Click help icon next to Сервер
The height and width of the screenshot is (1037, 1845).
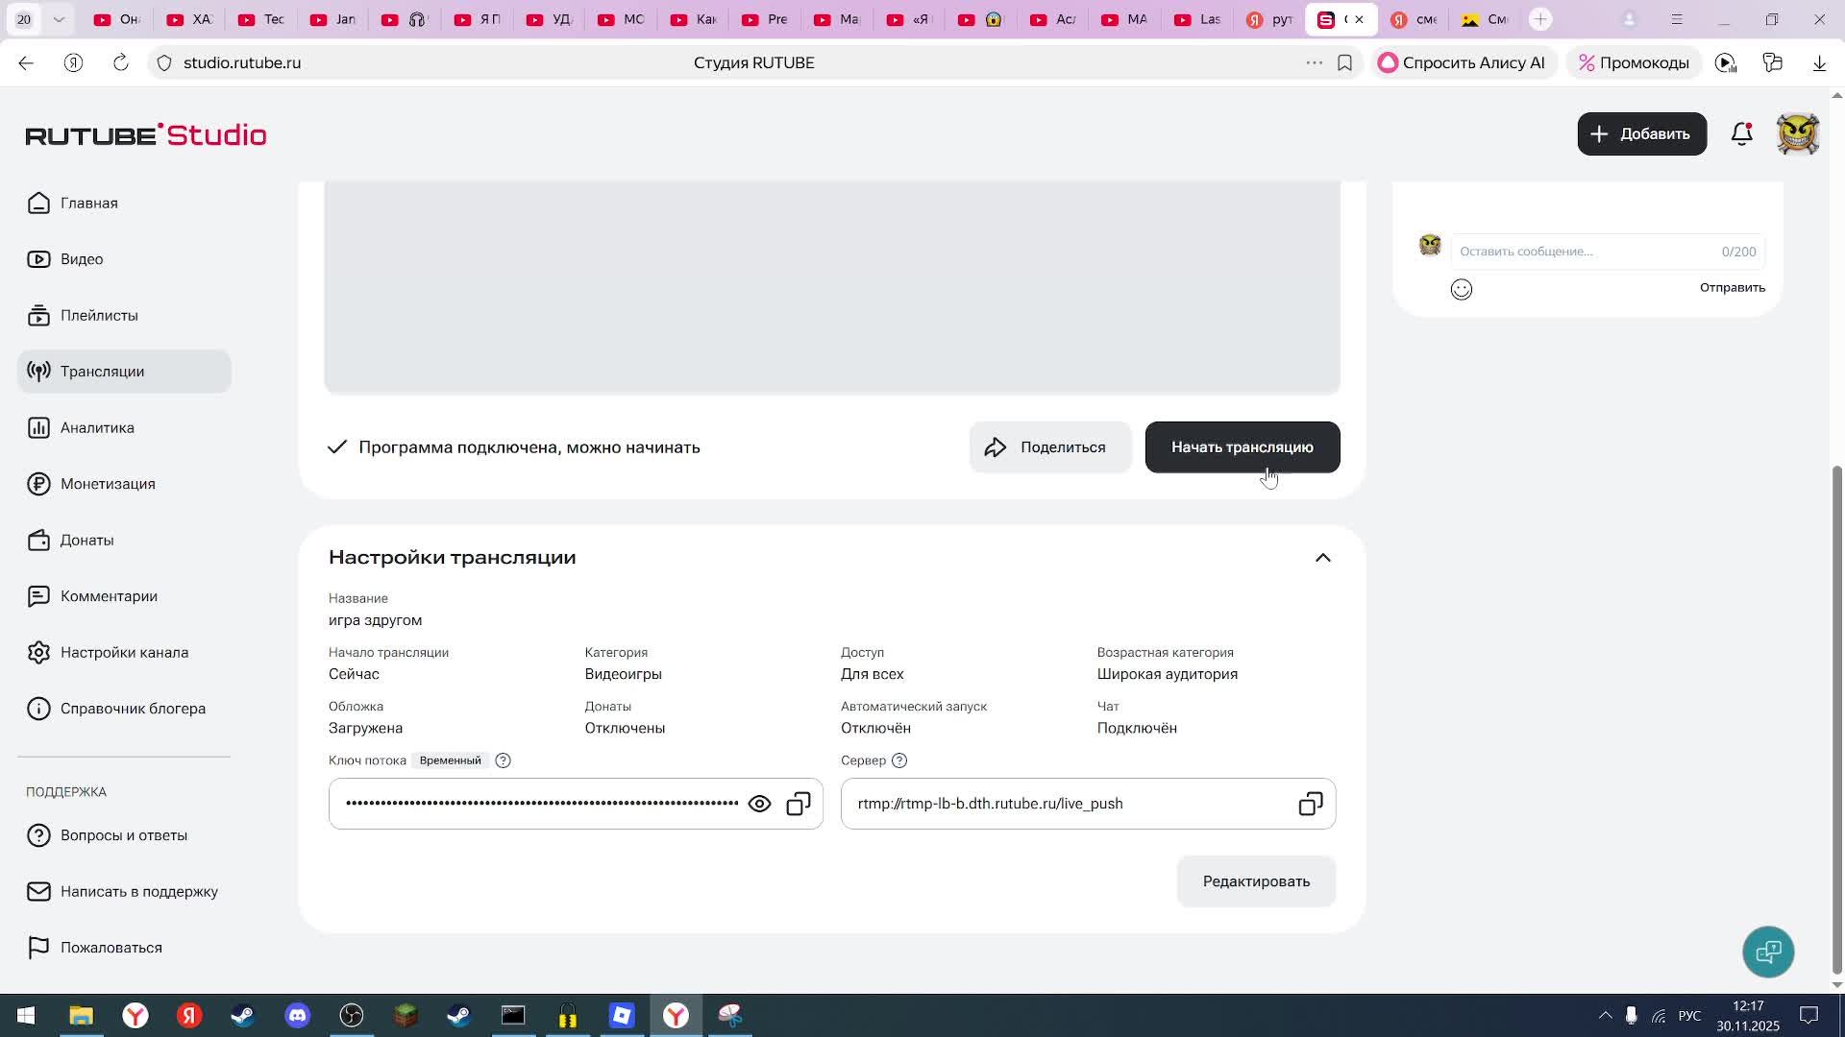coord(899,760)
